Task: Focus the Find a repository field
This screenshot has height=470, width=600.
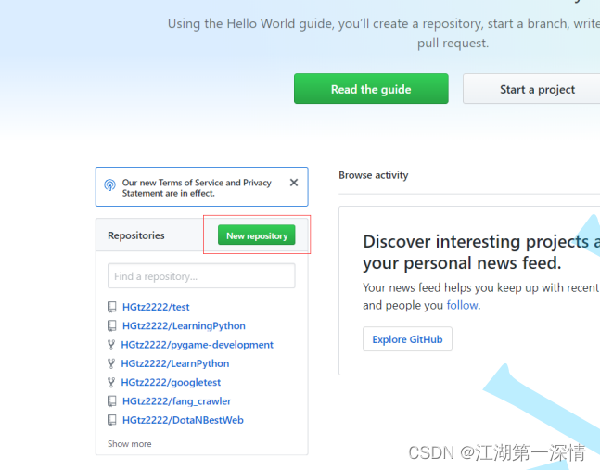Action: pos(201,275)
